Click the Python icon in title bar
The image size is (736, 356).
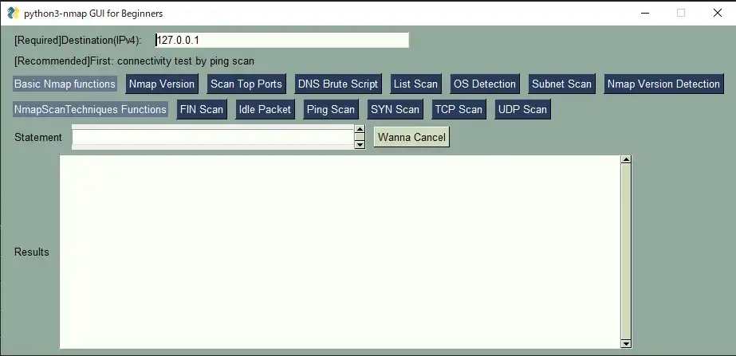pos(14,13)
